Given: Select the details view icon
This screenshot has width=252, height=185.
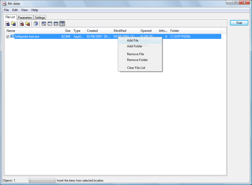Looking at the screenshot, I should tap(62, 24).
